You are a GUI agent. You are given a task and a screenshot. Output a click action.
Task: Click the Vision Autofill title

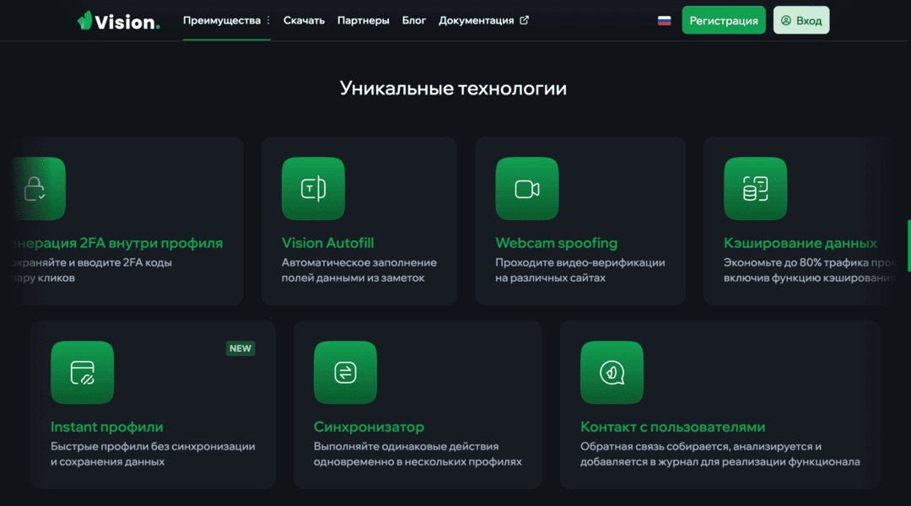pyautogui.click(x=327, y=243)
